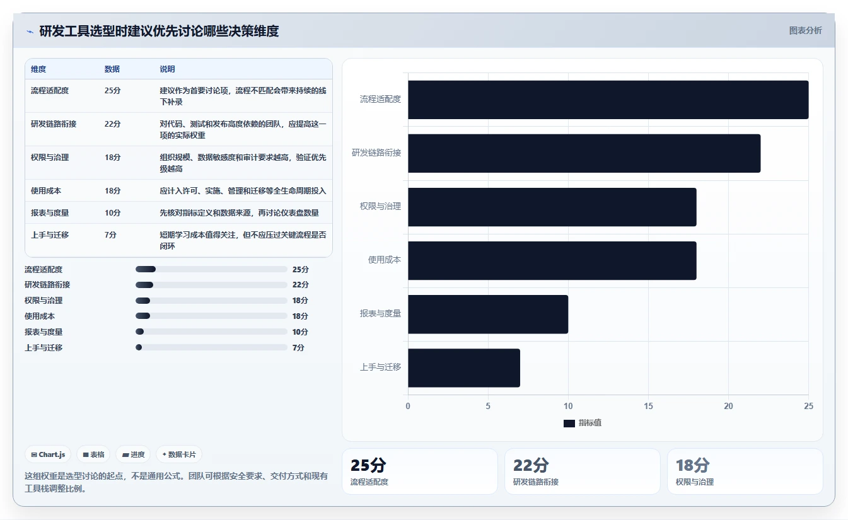Click the 研发链路衔接 bar in the chart
The width and height of the screenshot is (848, 520).
point(584,153)
